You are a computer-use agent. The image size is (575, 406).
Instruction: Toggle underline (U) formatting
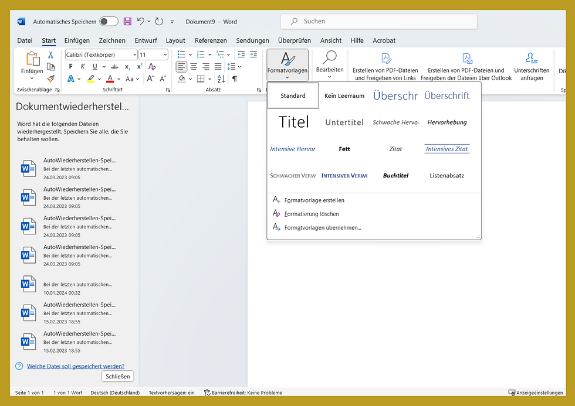pyautogui.click(x=95, y=66)
